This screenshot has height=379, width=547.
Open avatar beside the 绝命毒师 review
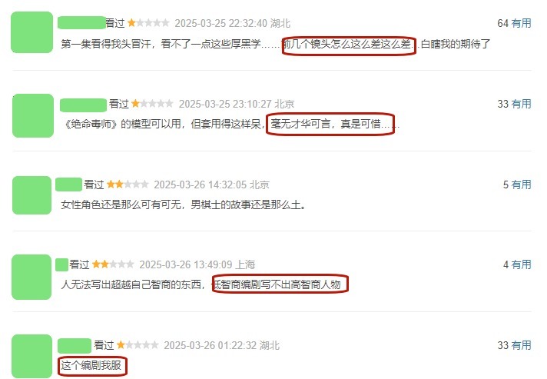[33, 115]
